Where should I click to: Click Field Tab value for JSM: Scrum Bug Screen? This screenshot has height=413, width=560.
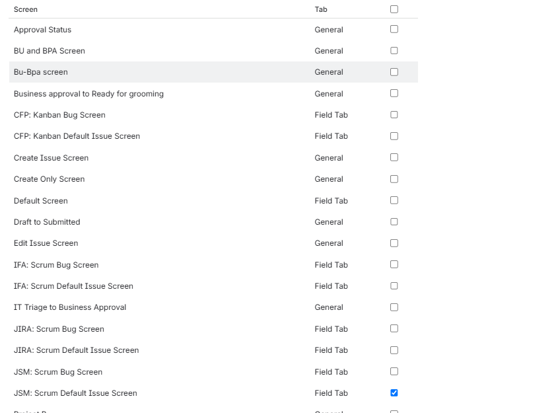pyautogui.click(x=331, y=372)
